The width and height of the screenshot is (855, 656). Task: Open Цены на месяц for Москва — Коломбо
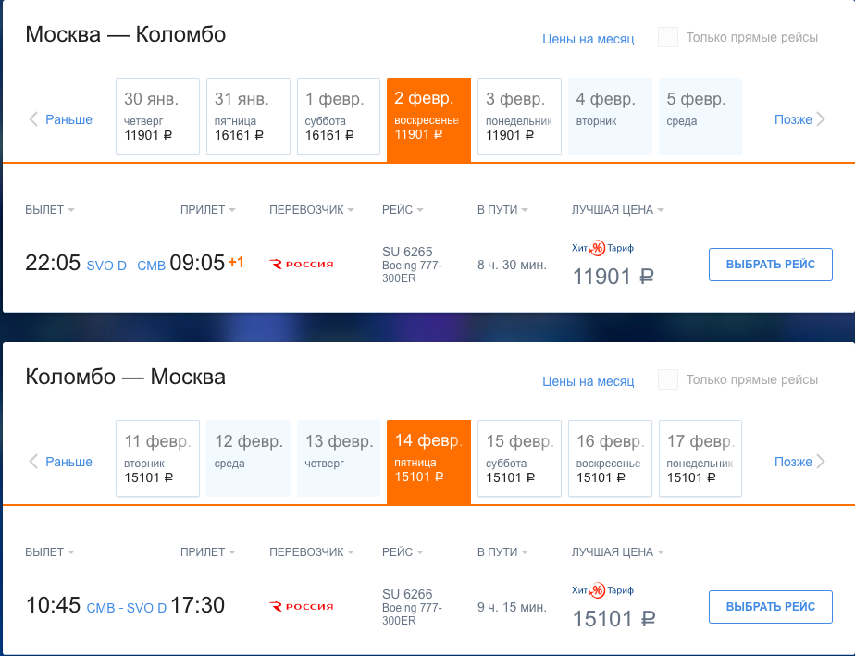click(x=588, y=39)
